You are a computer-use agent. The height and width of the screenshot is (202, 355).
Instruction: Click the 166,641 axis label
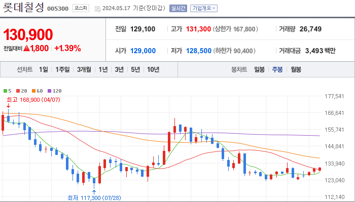pos(334,113)
